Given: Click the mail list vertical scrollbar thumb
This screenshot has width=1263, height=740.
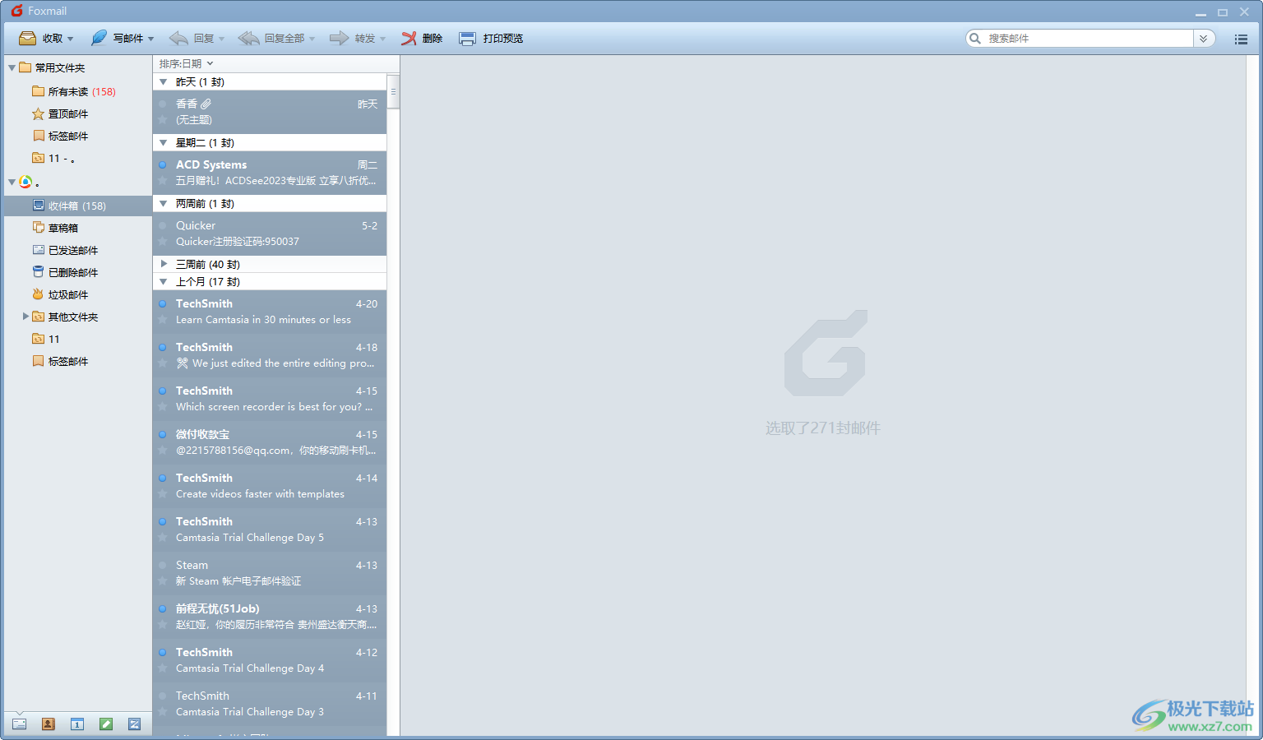Looking at the screenshot, I should (x=393, y=91).
